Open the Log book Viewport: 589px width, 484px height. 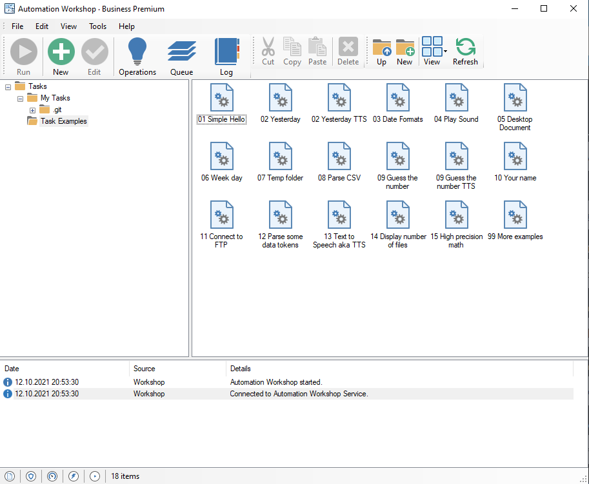coord(226,56)
